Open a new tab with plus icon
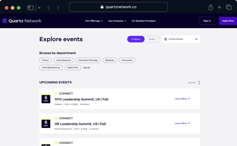Screen dimensions: 237x146 pos(219,7)
